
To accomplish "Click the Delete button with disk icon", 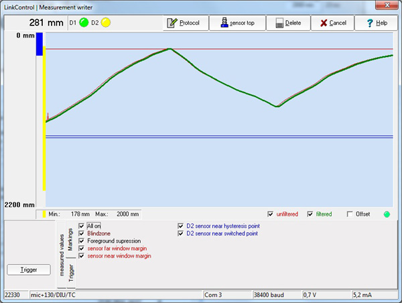I will 288,23.
